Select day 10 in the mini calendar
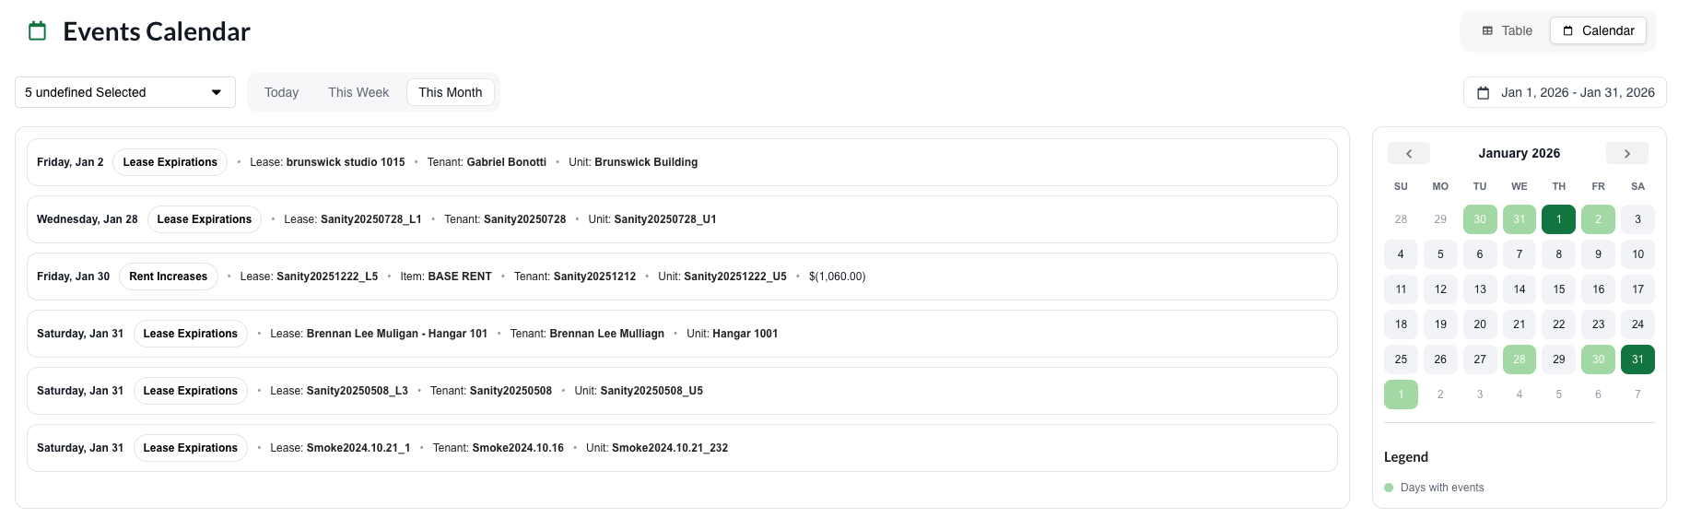1690x530 pixels. pos(1637,254)
